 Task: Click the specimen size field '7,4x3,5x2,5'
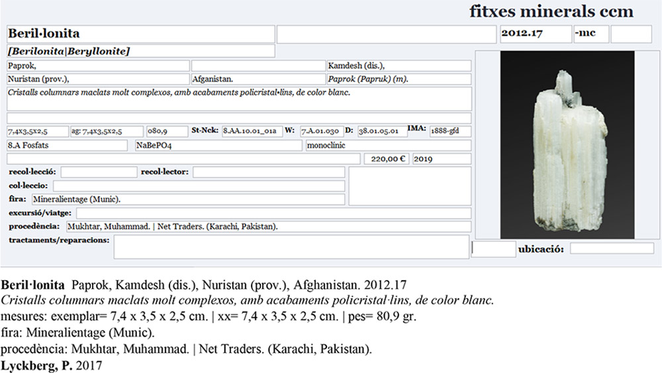38,131
